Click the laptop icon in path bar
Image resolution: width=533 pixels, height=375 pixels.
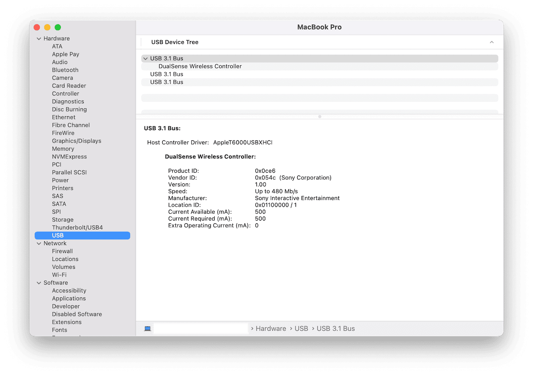(148, 329)
